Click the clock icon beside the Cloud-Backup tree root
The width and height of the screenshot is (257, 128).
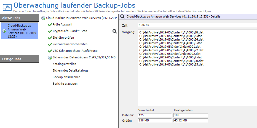click(43, 18)
